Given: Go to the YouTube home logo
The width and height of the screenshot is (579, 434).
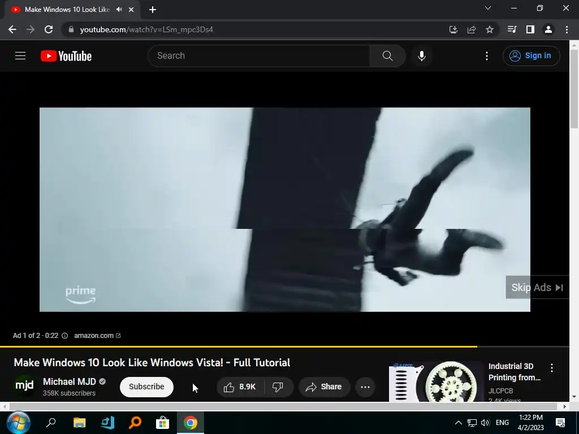Looking at the screenshot, I should click(66, 56).
